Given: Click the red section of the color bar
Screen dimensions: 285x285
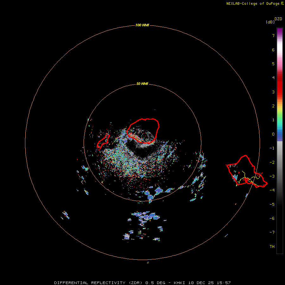Looking at the screenshot, I should 280,85.
